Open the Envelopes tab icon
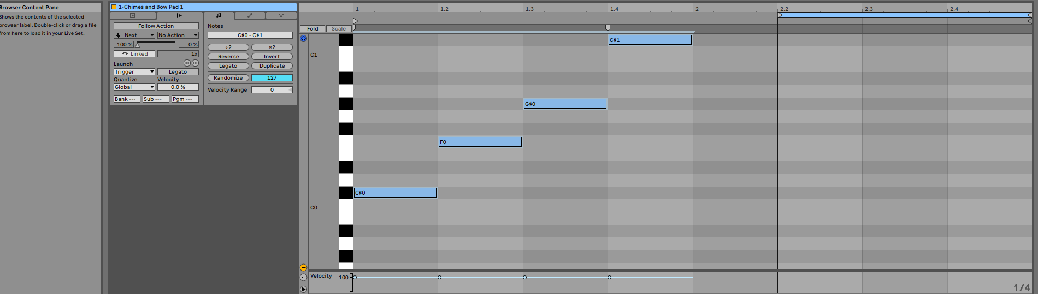This screenshot has height=294, width=1038. pos(250,16)
